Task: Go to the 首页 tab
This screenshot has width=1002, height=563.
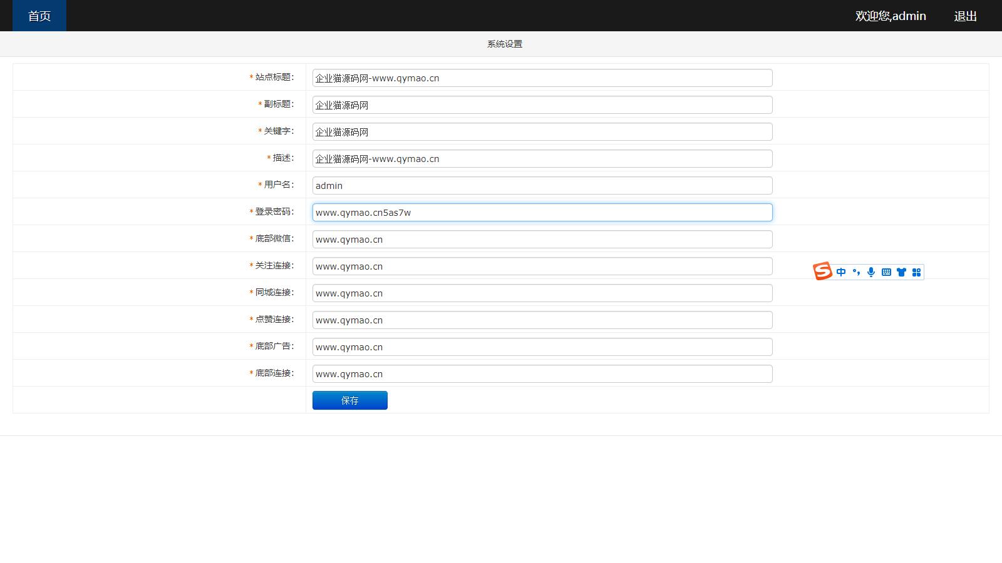Action: [x=39, y=16]
